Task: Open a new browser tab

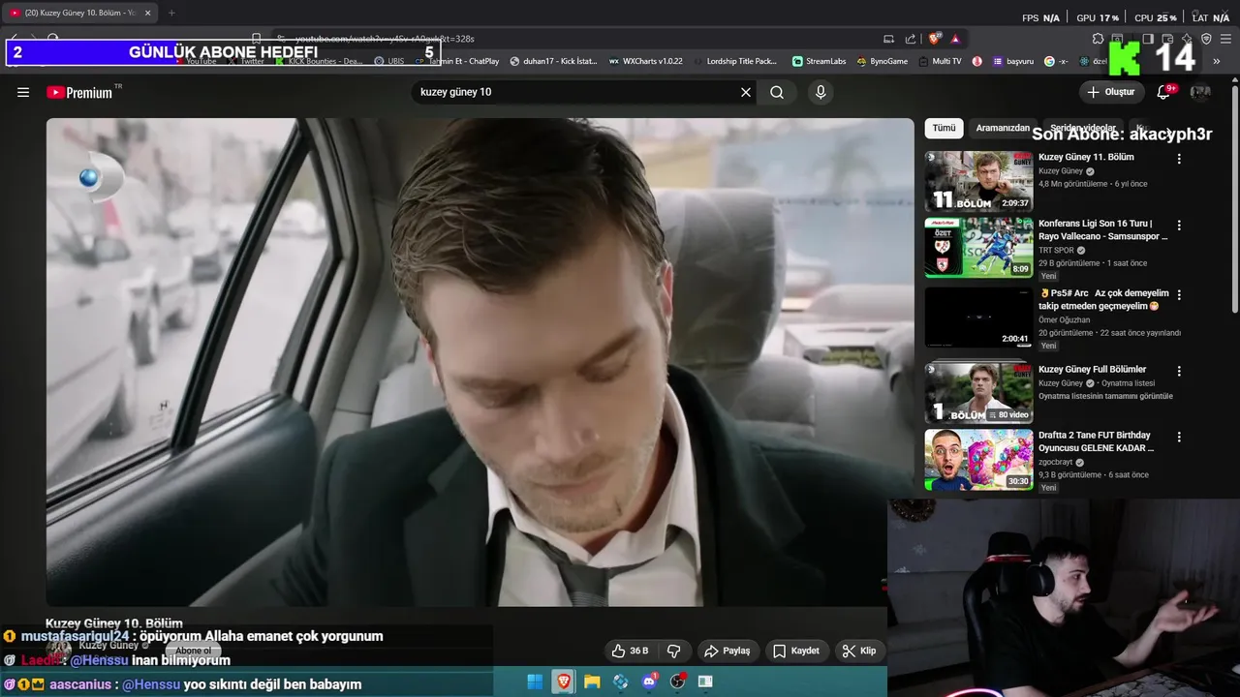Action: coord(171,13)
